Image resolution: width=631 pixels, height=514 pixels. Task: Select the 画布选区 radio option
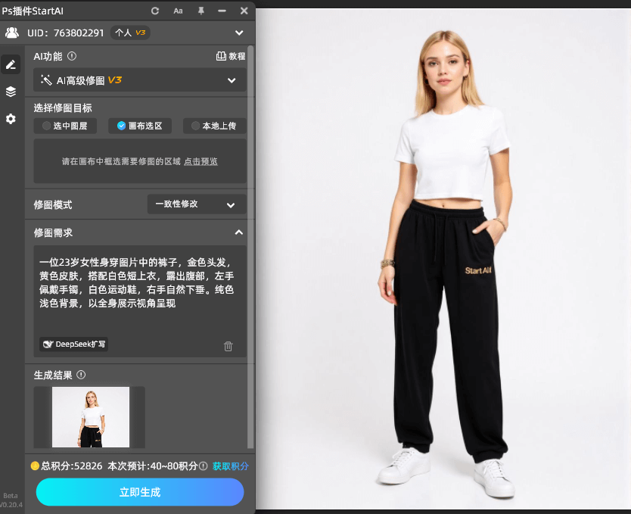(x=140, y=126)
